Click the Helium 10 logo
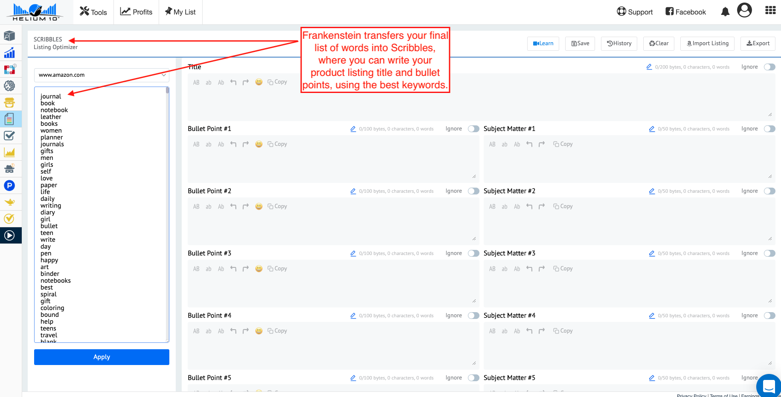The width and height of the screenshot is (781, 397). 35,12
